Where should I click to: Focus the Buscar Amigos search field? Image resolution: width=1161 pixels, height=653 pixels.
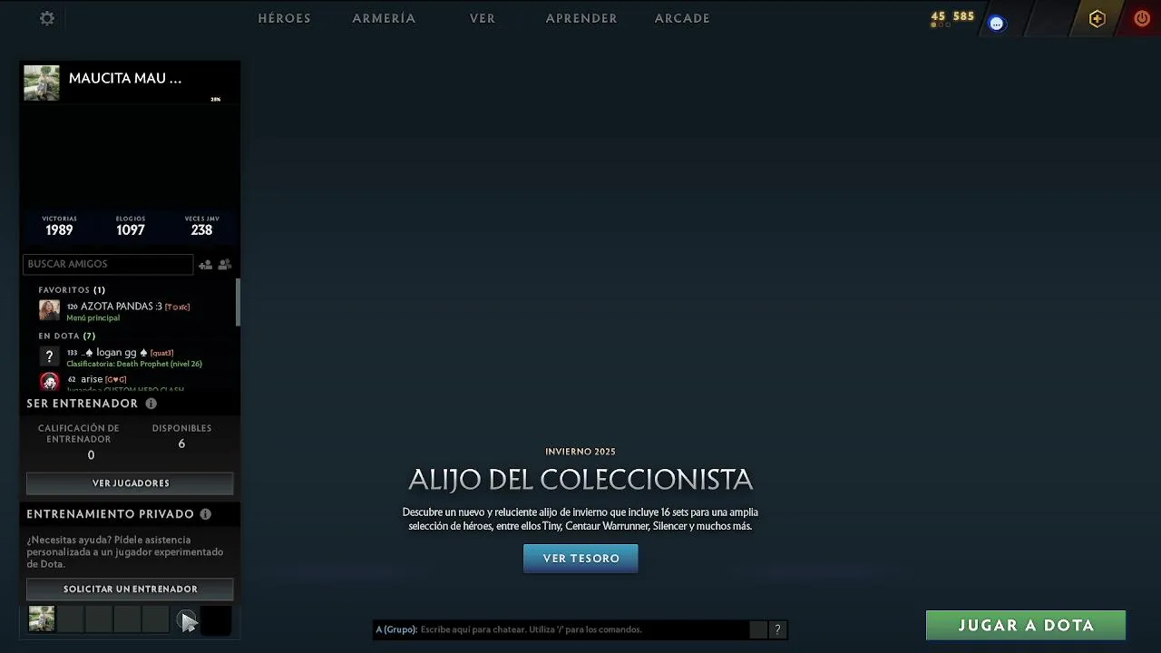pos(108,264)
